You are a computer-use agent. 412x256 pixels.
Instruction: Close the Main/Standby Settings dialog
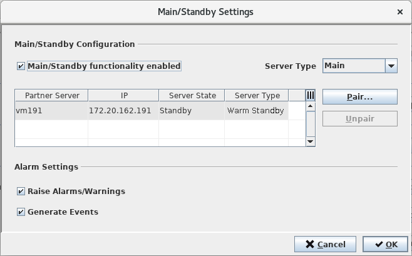400,12
